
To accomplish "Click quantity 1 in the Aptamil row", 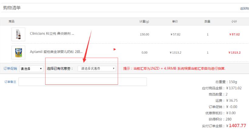I will coord(208,53).
